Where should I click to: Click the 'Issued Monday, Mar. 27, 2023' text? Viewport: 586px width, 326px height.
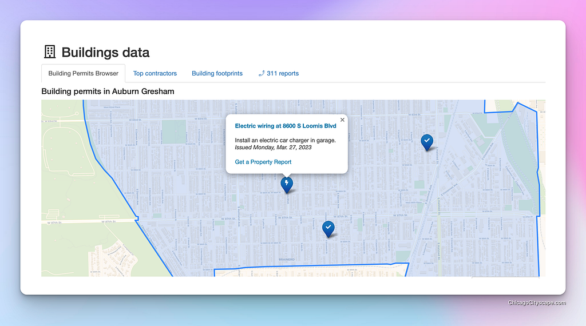[273, 147]
